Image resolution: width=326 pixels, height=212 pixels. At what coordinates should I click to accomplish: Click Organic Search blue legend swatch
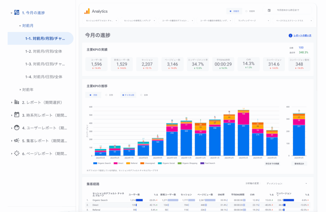[95, 163]
